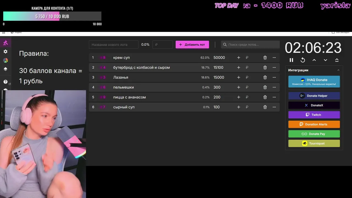This screenshot has height=198, width=352.
Task: Open more options for пицца с ананасом
Action: [274, 97]
